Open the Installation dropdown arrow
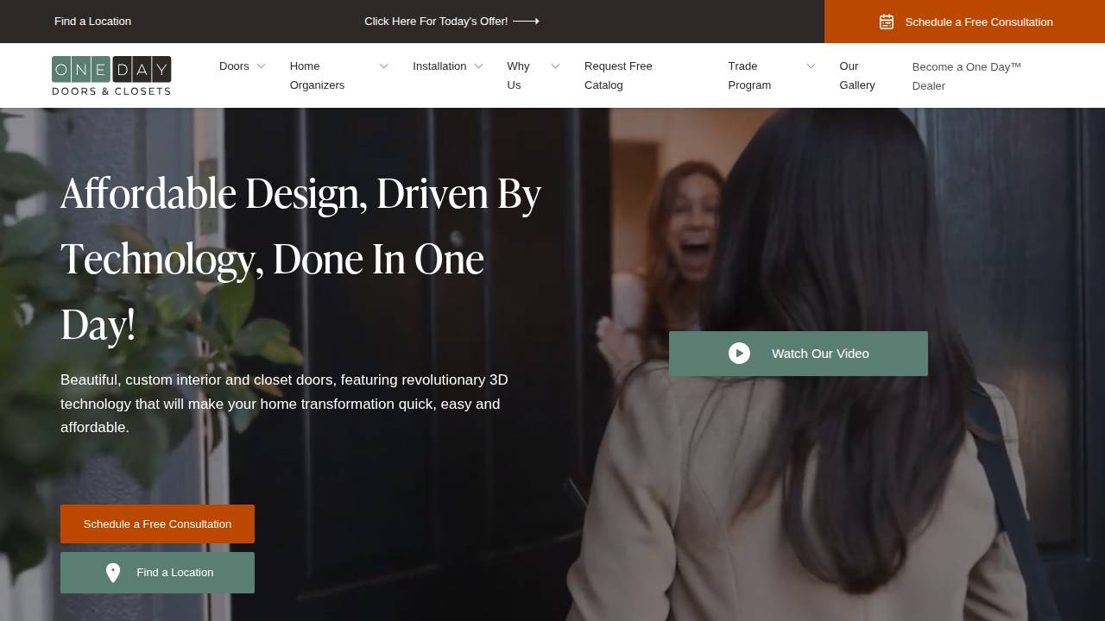The width and height of the screenshot is (1105, 621). coord(478,66)
